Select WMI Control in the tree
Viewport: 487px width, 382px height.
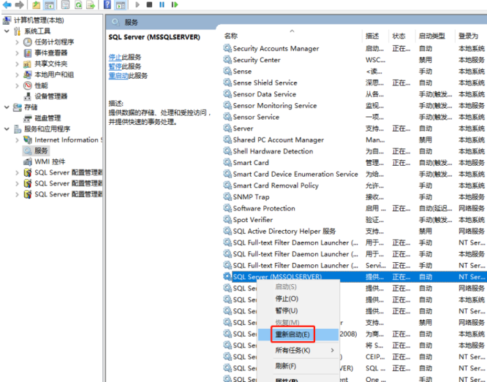[50, 161]
